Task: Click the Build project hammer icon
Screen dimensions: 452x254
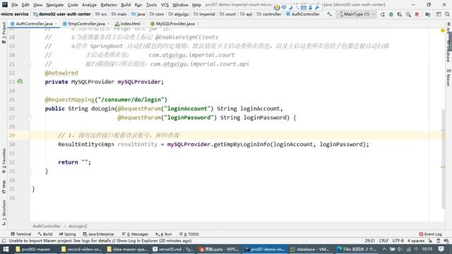Action: pos(329,14)
